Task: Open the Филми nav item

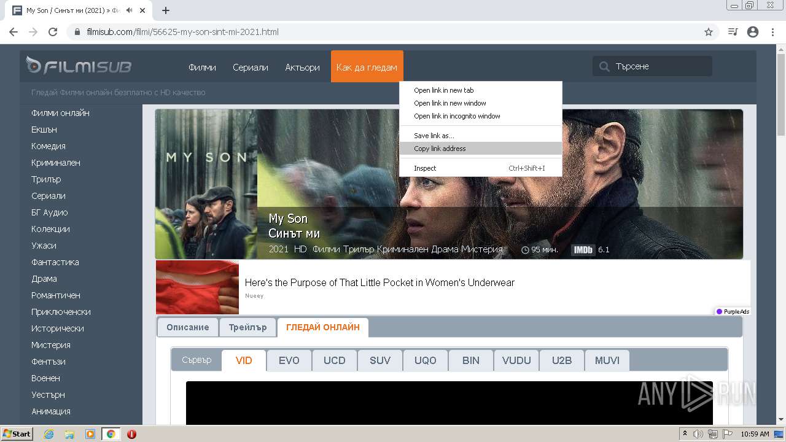Action: [202, 67]
